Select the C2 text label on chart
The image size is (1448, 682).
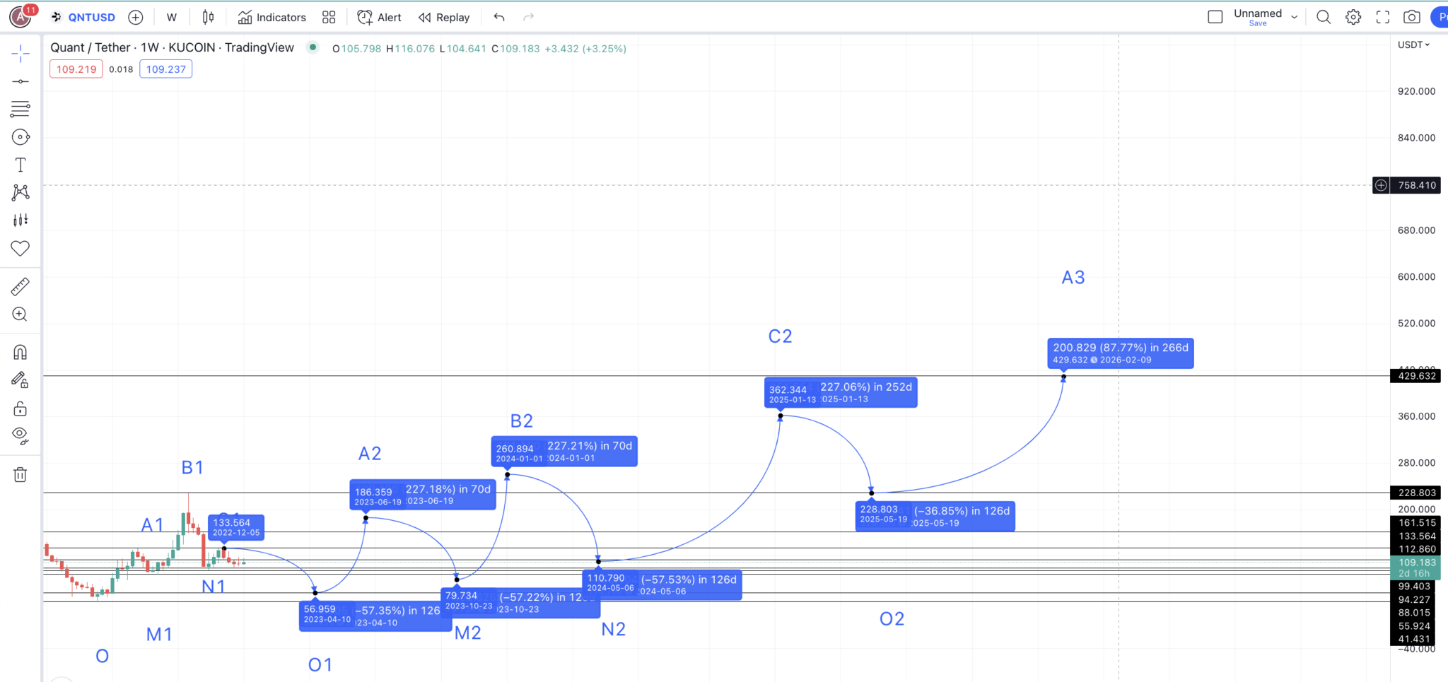coord(781,336)
